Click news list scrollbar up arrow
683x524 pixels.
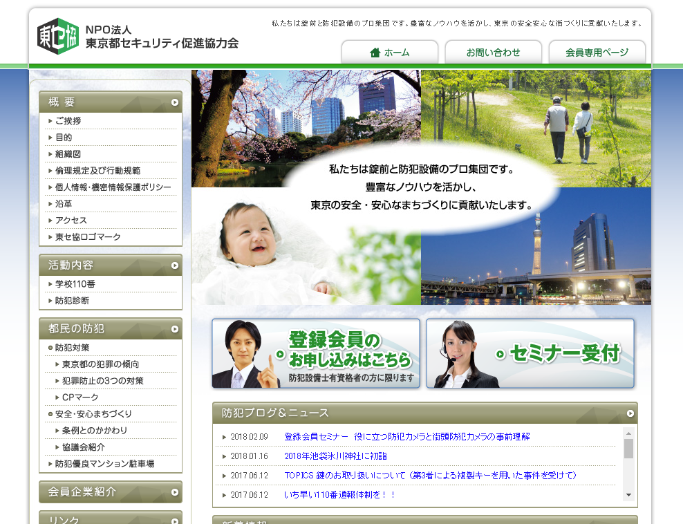628,433
